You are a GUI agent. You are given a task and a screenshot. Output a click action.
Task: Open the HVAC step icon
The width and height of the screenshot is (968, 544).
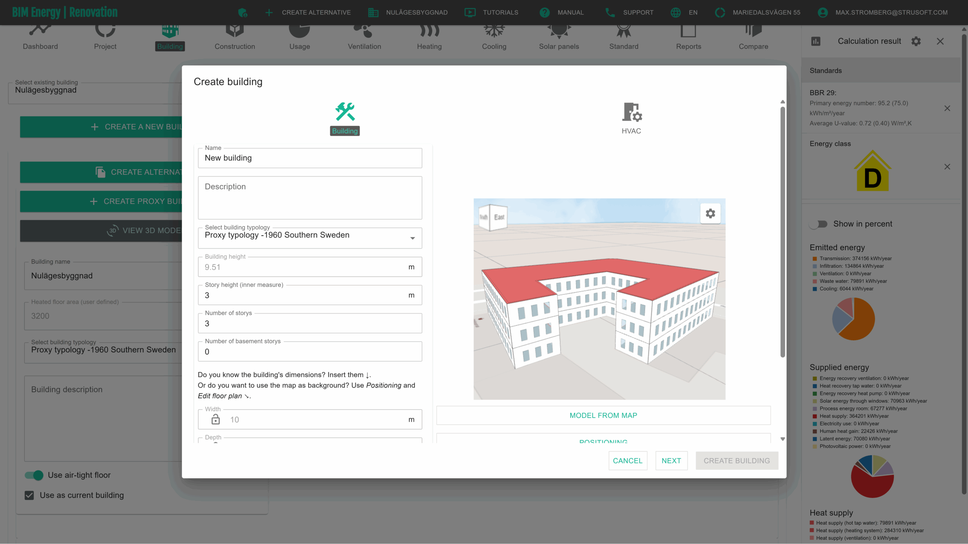pos(631,113)
